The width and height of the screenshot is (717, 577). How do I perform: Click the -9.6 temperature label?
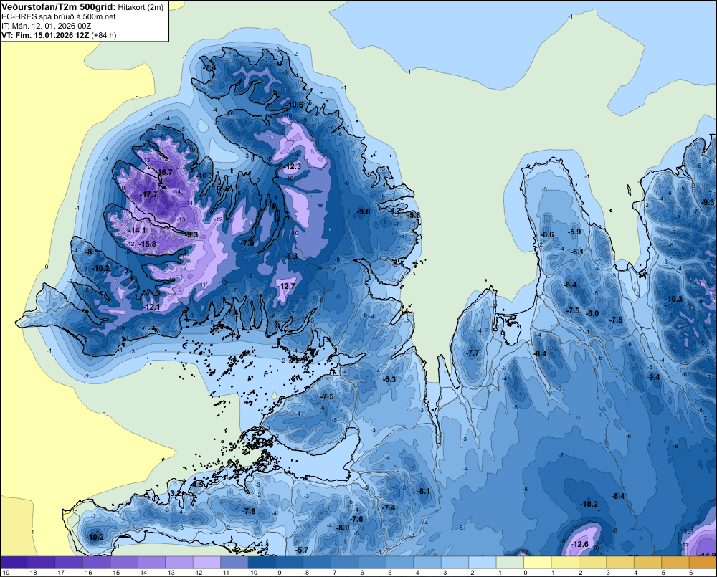click(364, 211)
